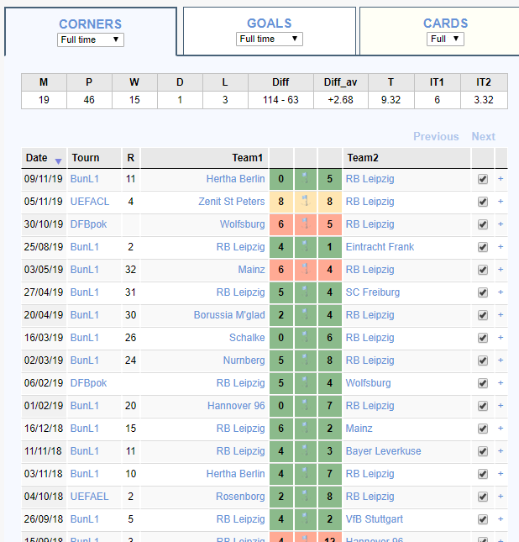Click corner flag icon in Schalke row
This screenshot has width=519, height=542.
[x=305, y=337]
